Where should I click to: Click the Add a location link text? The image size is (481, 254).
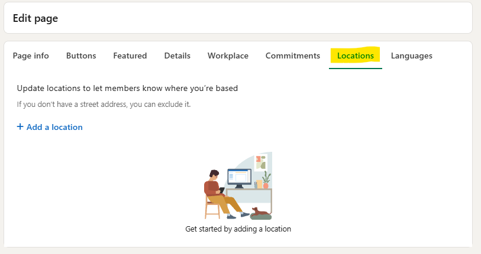pyautogui.click(x=54, y=127)
